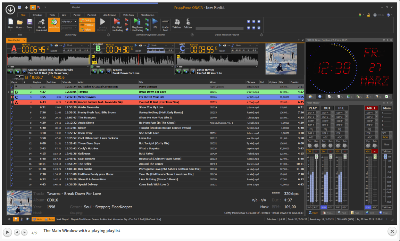Viewport: 400px width, 241px height.
Task: Switch to the Scheduler ribbon tab
Action: click(37, 15)
